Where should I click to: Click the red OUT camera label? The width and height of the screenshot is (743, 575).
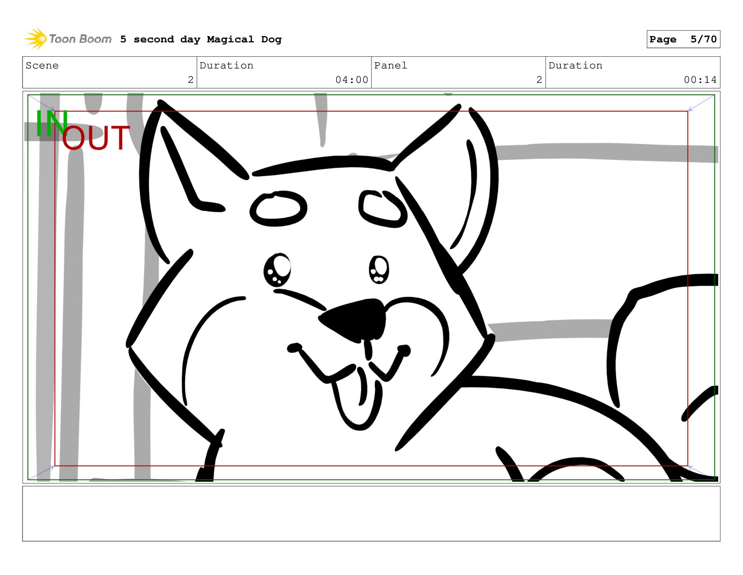pos(96,138)
